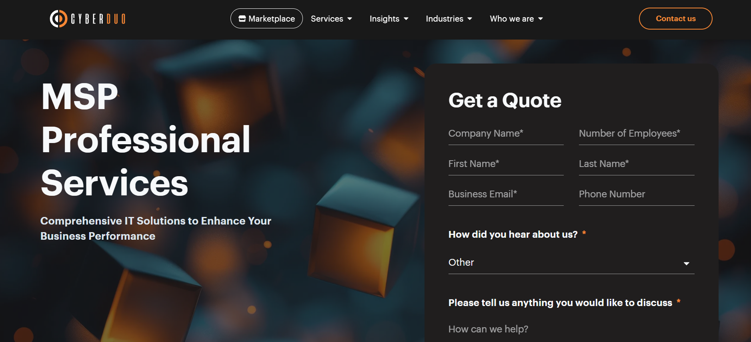Viewport: 751px width, 342px height.
Task: Open the 'How did you hear about us' dropdown
Action: [x=571, y=262]
